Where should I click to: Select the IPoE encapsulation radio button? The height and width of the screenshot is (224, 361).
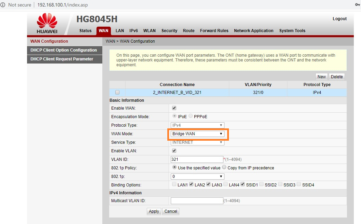(x=174, y=116)
